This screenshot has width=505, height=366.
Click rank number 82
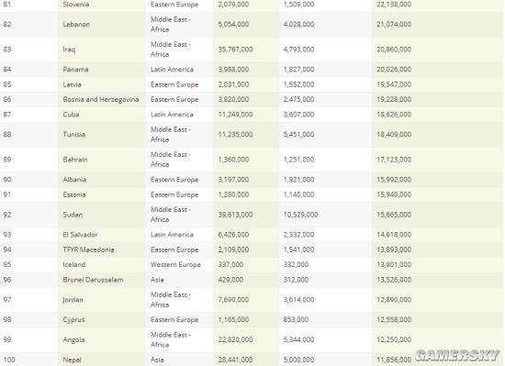click(x=7, y=24)
